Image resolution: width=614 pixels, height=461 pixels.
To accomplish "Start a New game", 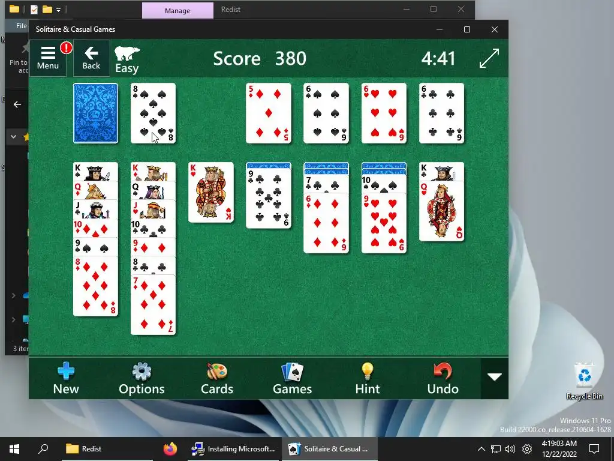I will pos(66,378).
